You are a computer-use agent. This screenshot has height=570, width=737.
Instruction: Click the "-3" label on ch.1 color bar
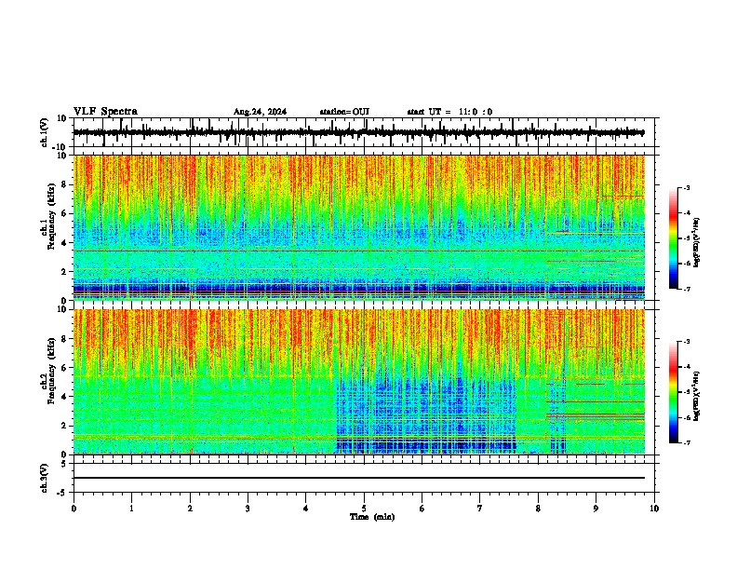click(x=687, y=188)
